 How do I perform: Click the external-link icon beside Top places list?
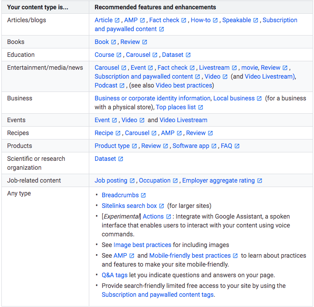201,108
